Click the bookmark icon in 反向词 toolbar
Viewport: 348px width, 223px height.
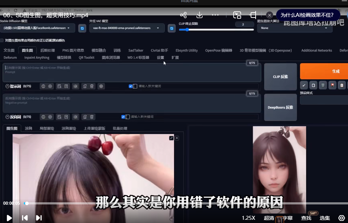tap(66, 117)
